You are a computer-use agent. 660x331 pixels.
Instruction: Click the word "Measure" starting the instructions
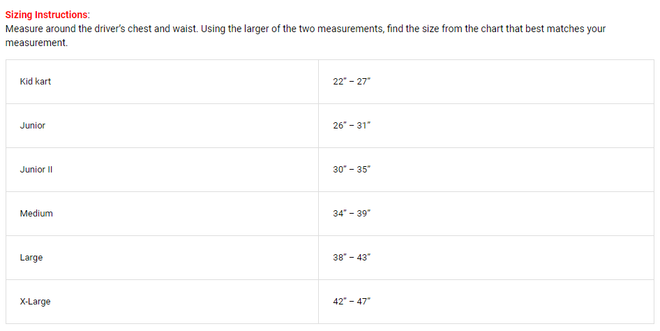pos(23,29)
